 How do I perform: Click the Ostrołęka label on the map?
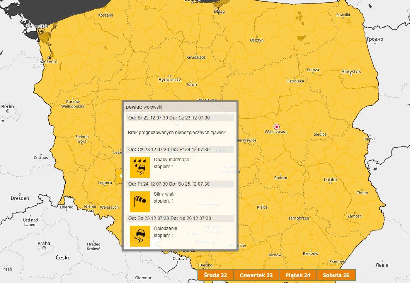coord(295,81)
